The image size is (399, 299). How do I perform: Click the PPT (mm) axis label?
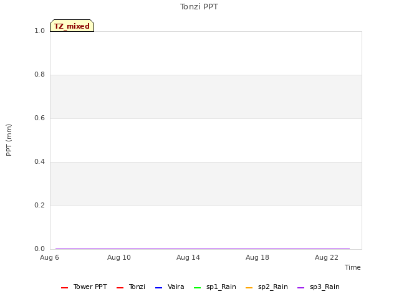pos(9,140)
